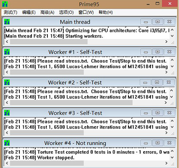This screenshot has width=179, height=168.
Task: Click the right scroll arrow in the Worker #2 log
Action: tap(166, 102)
